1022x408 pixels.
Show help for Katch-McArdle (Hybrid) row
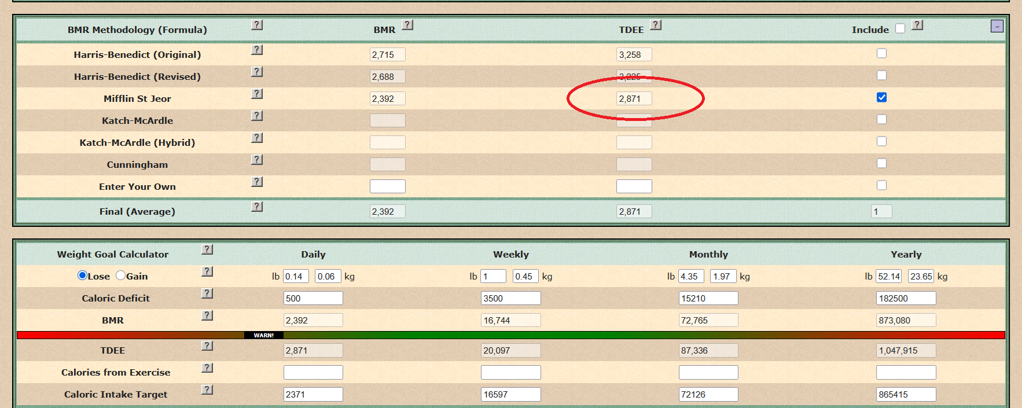click(x=257, y=138)
